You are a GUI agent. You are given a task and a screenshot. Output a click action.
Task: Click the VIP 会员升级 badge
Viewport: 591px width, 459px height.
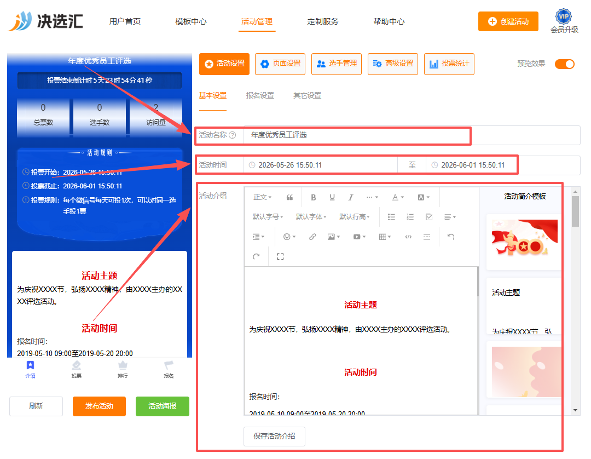tap(564, 21)
